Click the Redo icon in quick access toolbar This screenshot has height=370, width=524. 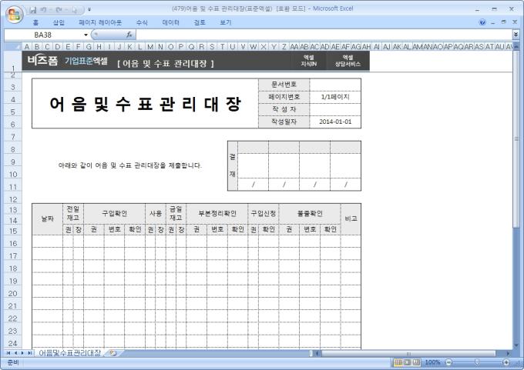[59, 10]
